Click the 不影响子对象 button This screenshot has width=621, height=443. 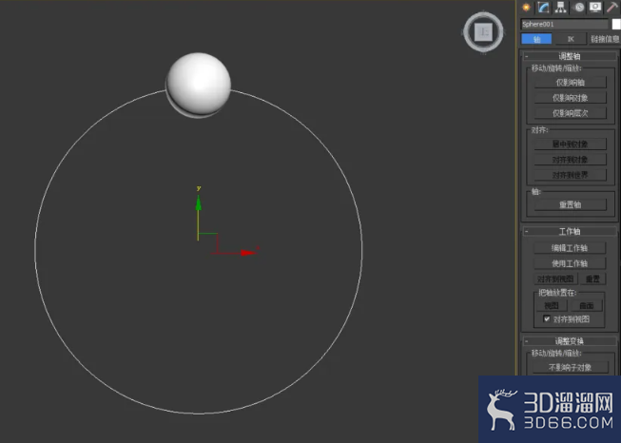click(571, 367)
